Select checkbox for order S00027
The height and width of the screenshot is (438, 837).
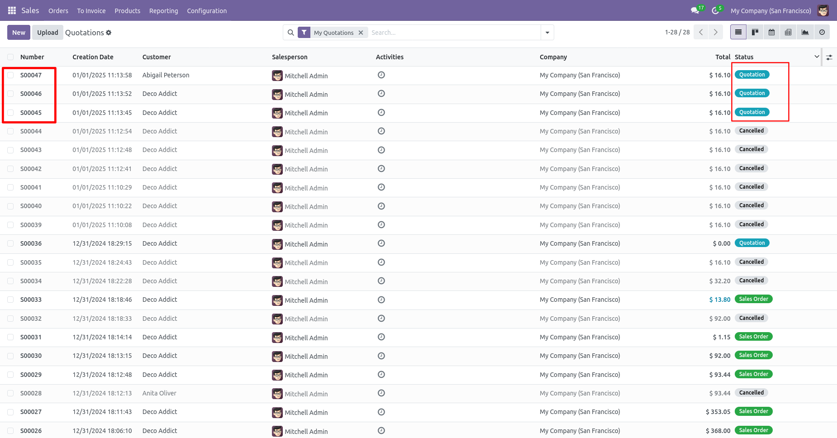pos(10,412)
